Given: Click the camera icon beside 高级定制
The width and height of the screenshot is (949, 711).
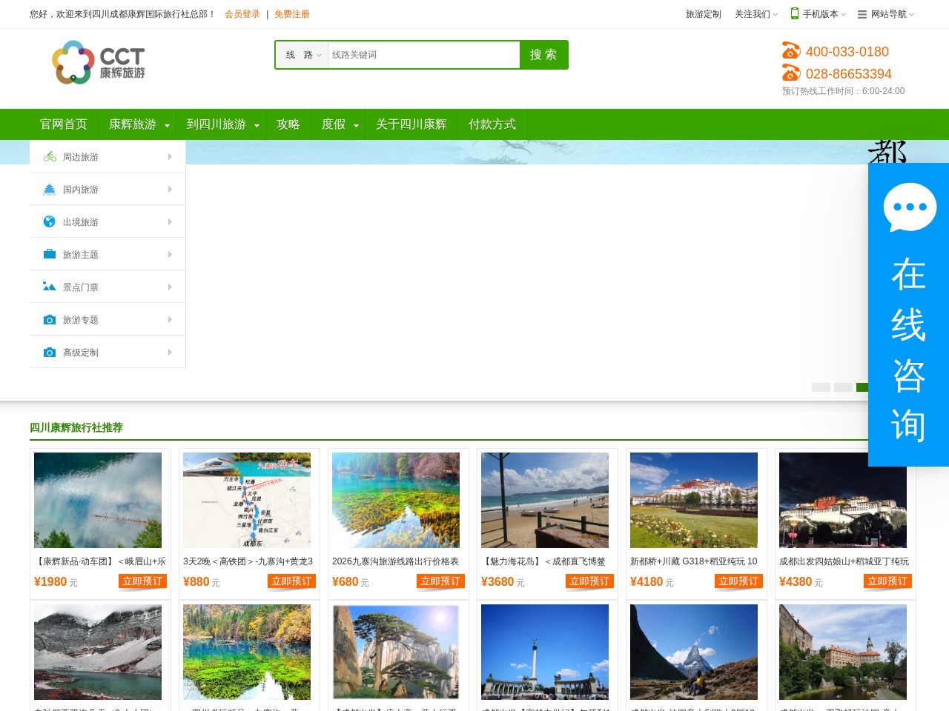Looking at the screenshot, I should point(50,353).
